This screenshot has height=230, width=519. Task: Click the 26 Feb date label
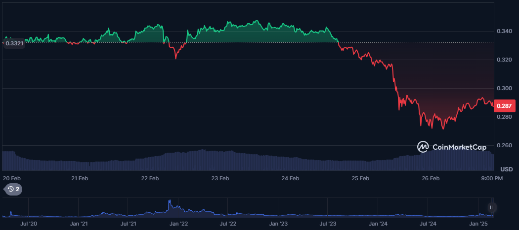(x=431, y=178)
